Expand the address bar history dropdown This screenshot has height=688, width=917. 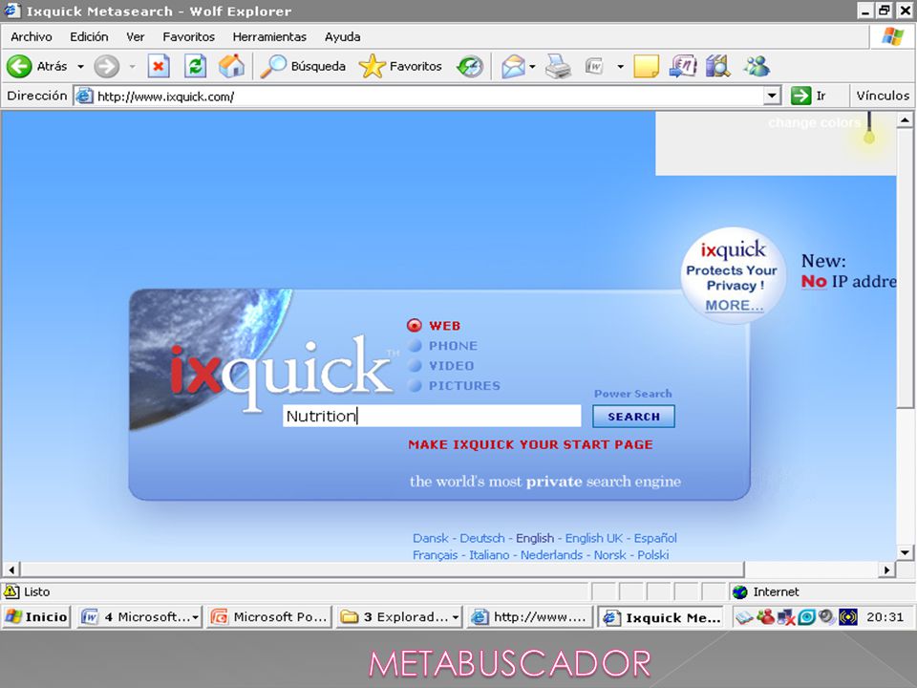pos(772,96)
